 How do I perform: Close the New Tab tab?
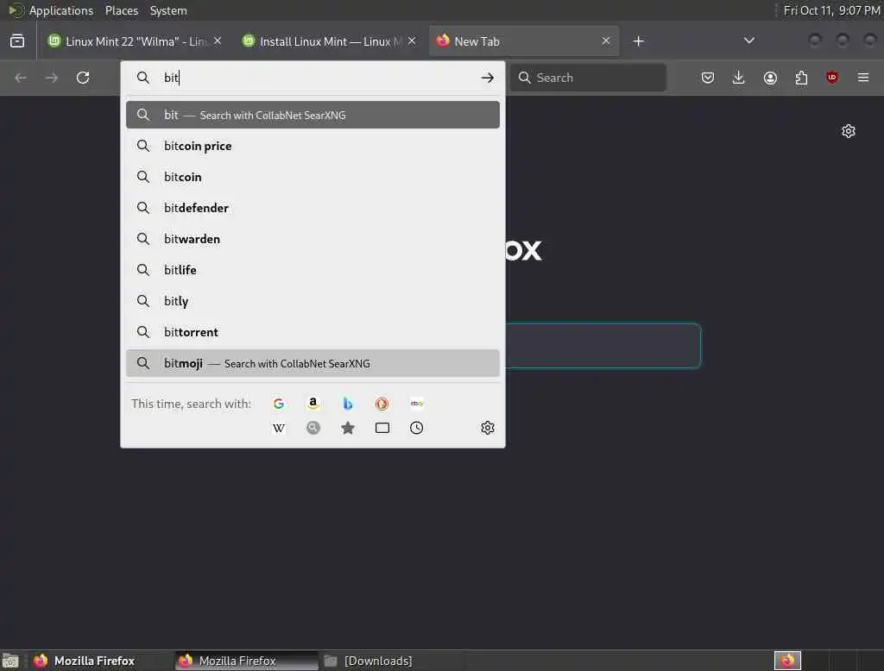pyautogui.click(x=605, y=41)
